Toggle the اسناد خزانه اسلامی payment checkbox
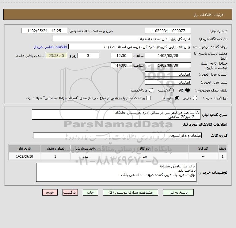Image resolution: width=236 pixels, height=228 pixels. coord(149,98)
